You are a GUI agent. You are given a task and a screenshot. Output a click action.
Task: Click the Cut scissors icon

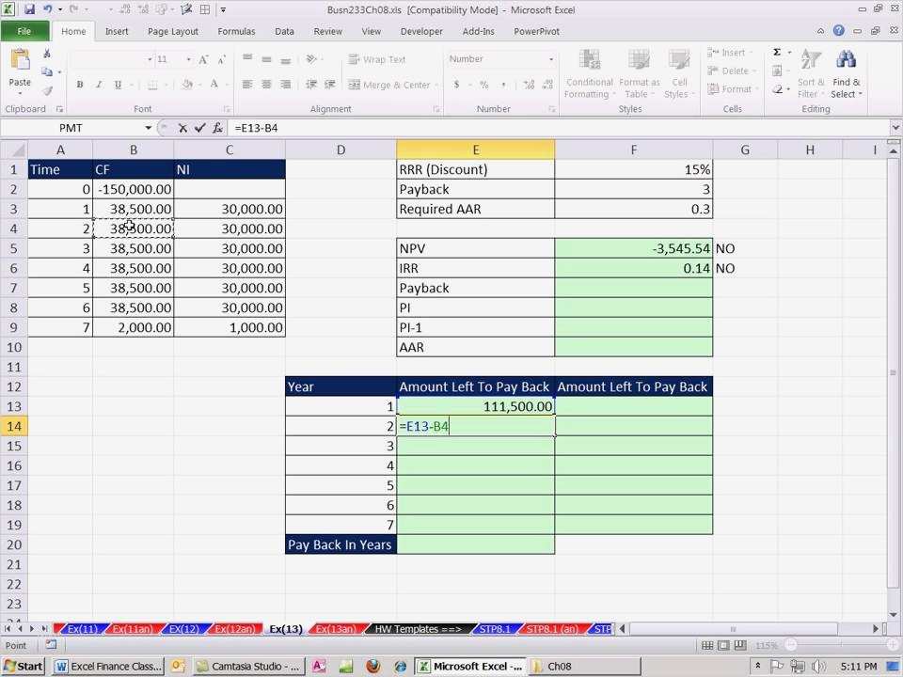point(47,54)
